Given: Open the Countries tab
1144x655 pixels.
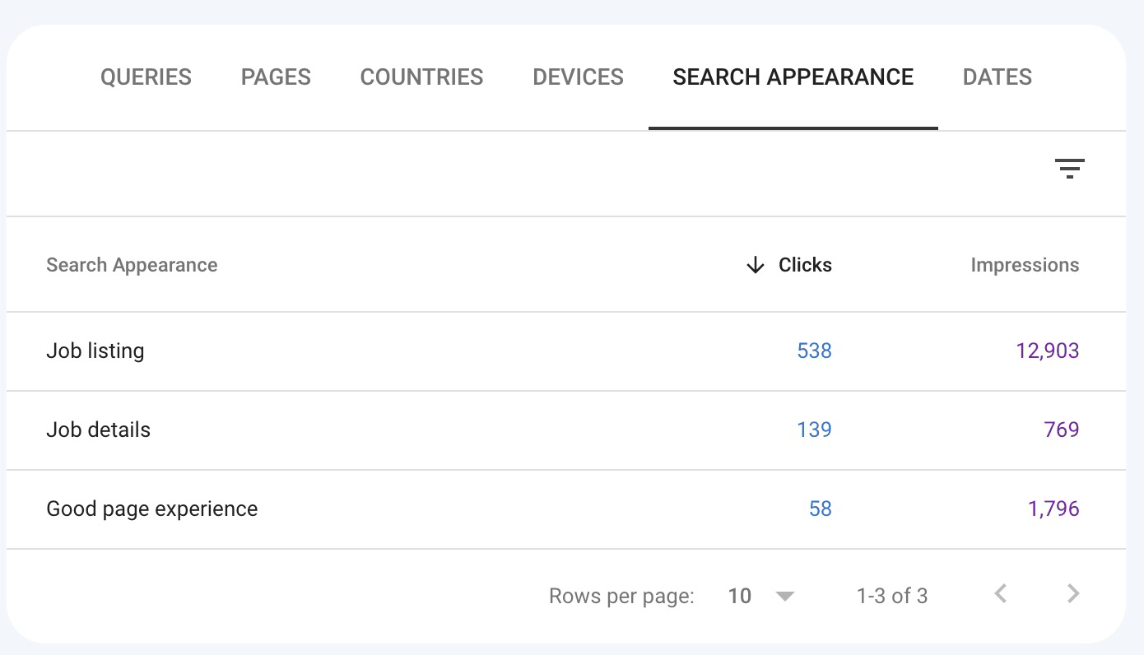Looking at the screenshot, I should coord(421,77).
